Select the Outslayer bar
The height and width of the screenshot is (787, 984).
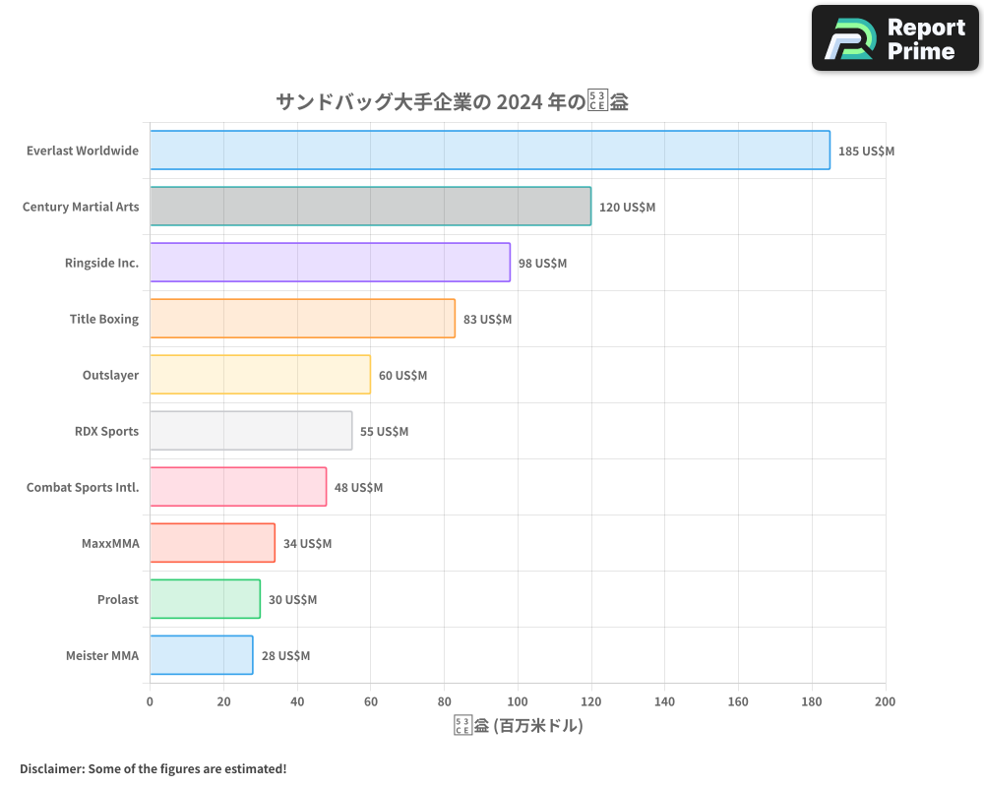coord(259,375)
